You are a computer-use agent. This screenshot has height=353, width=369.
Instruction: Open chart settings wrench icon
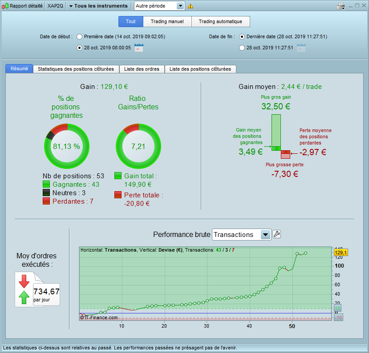pos(277,234)
